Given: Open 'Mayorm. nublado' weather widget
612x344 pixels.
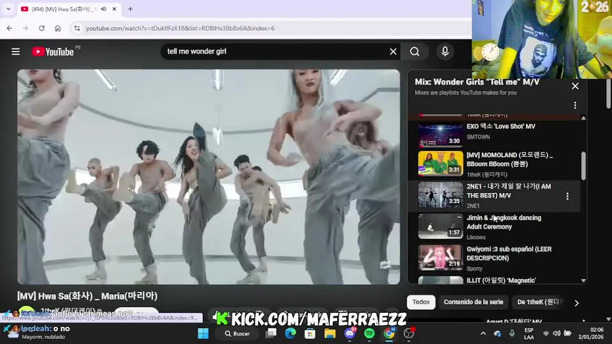Looking at the screenshot, I should click(x=36, y=333).
